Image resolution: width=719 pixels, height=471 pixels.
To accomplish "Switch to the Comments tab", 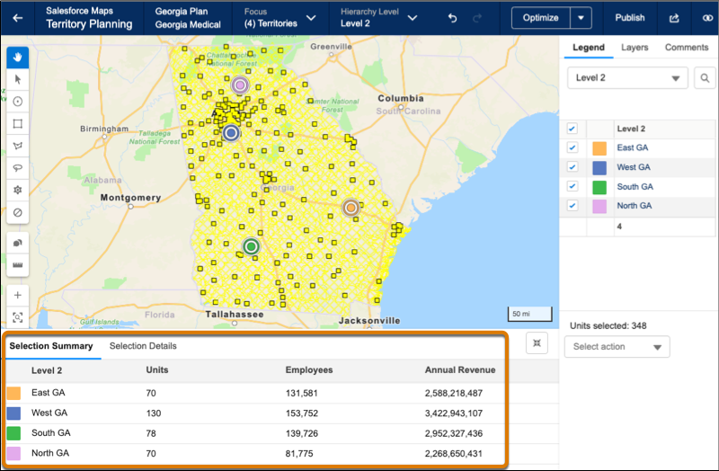I will click(687, 48).
